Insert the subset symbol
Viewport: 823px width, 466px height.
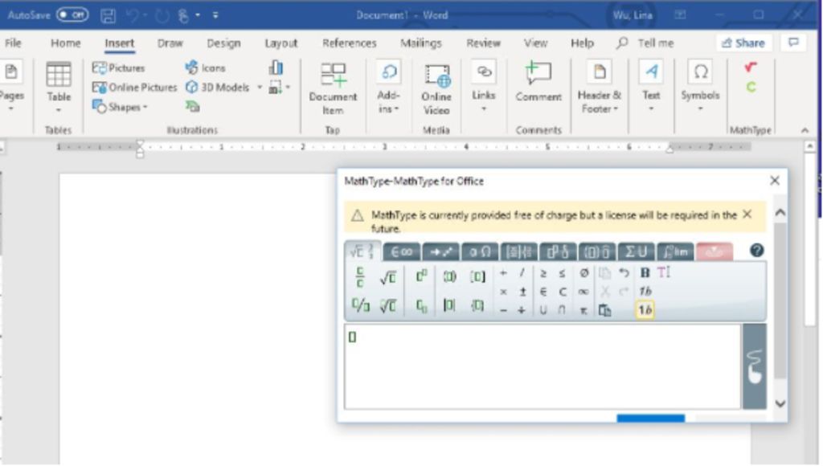point(562,292)
